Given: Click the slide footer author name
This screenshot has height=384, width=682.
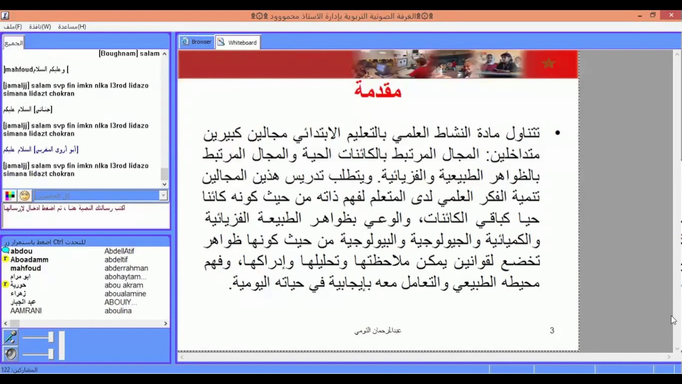Looking at the screenshot, I should [378, 331].
